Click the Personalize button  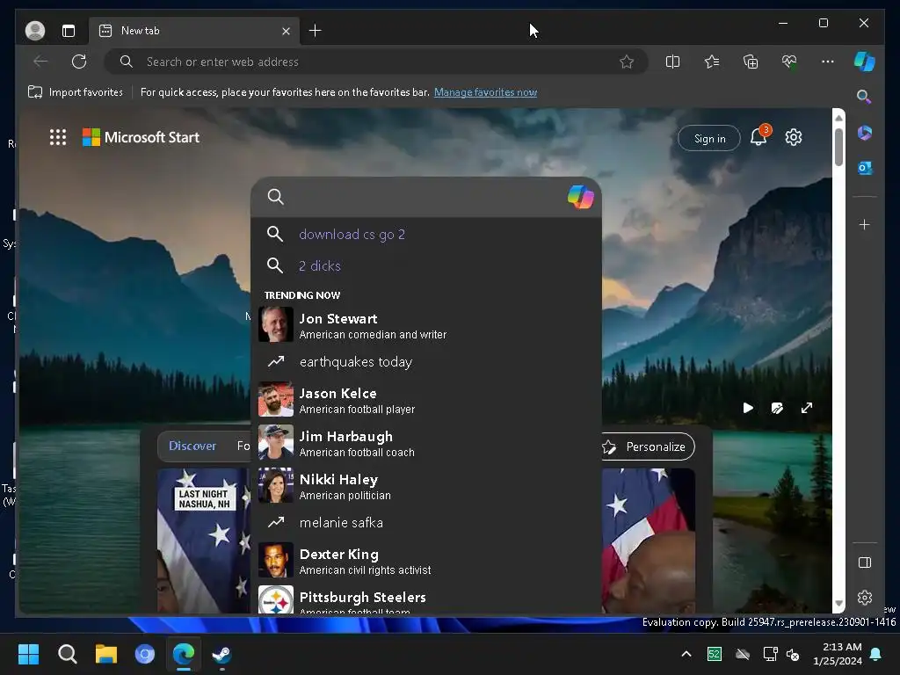(x=648, y=446)
